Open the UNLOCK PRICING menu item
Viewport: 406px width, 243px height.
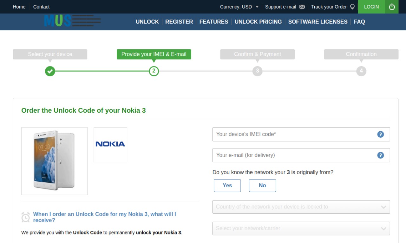258,22
